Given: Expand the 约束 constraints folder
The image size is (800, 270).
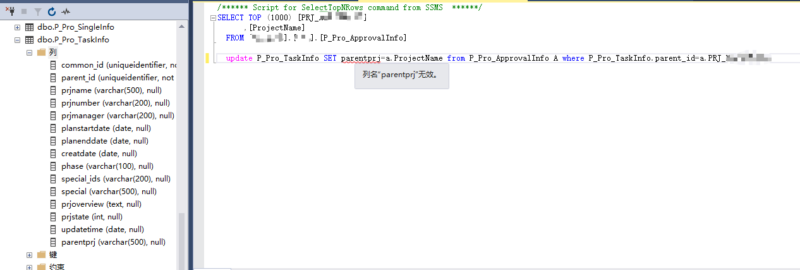Looking at the screenshot, I should 29,267.
